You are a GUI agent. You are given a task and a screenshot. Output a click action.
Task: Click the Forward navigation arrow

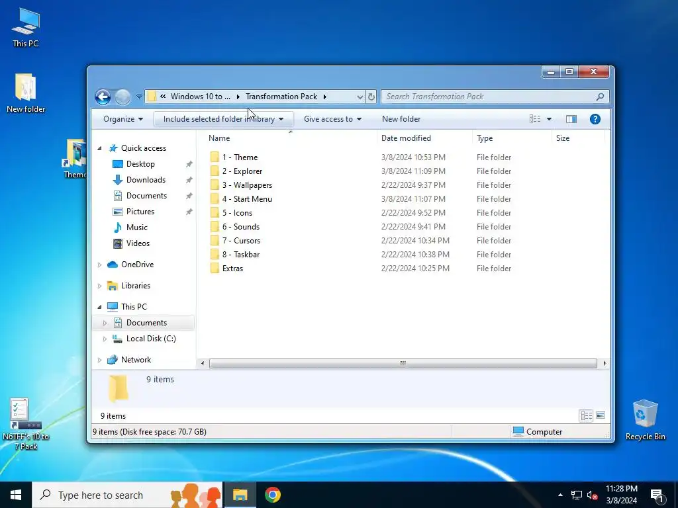point(122,97)
